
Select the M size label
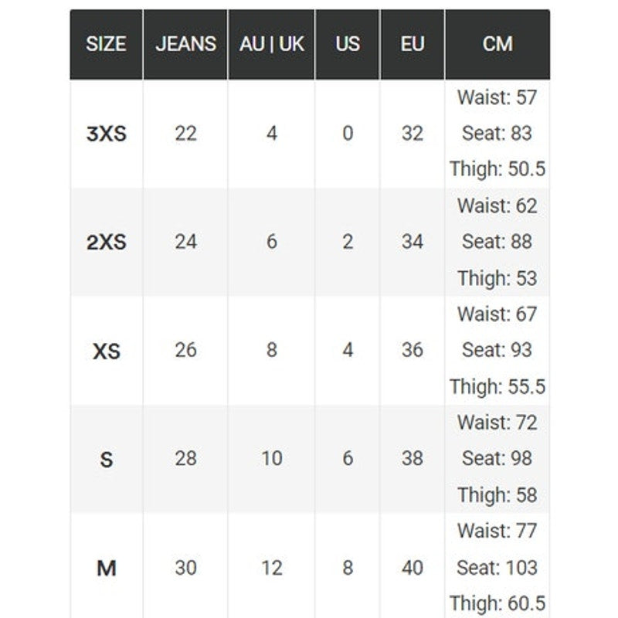pos(107,568)
